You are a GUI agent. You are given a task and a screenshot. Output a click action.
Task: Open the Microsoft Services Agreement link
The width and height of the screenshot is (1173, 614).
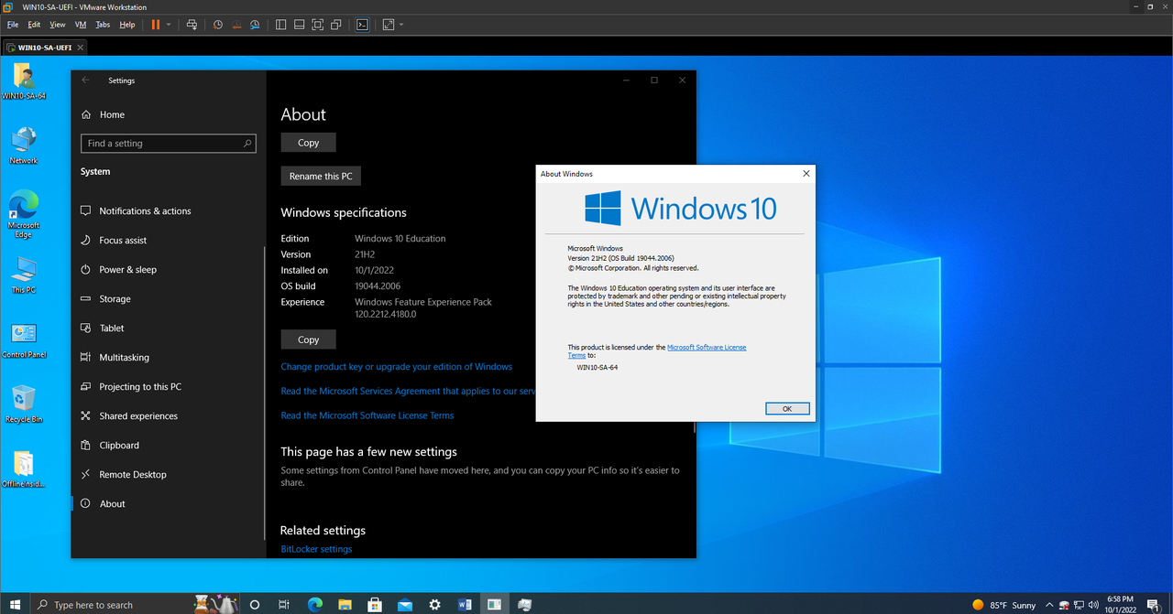tap(409, 392)
